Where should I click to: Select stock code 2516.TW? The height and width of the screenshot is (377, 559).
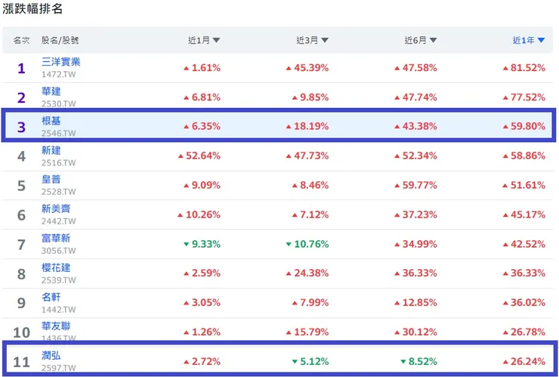point(58,163)
